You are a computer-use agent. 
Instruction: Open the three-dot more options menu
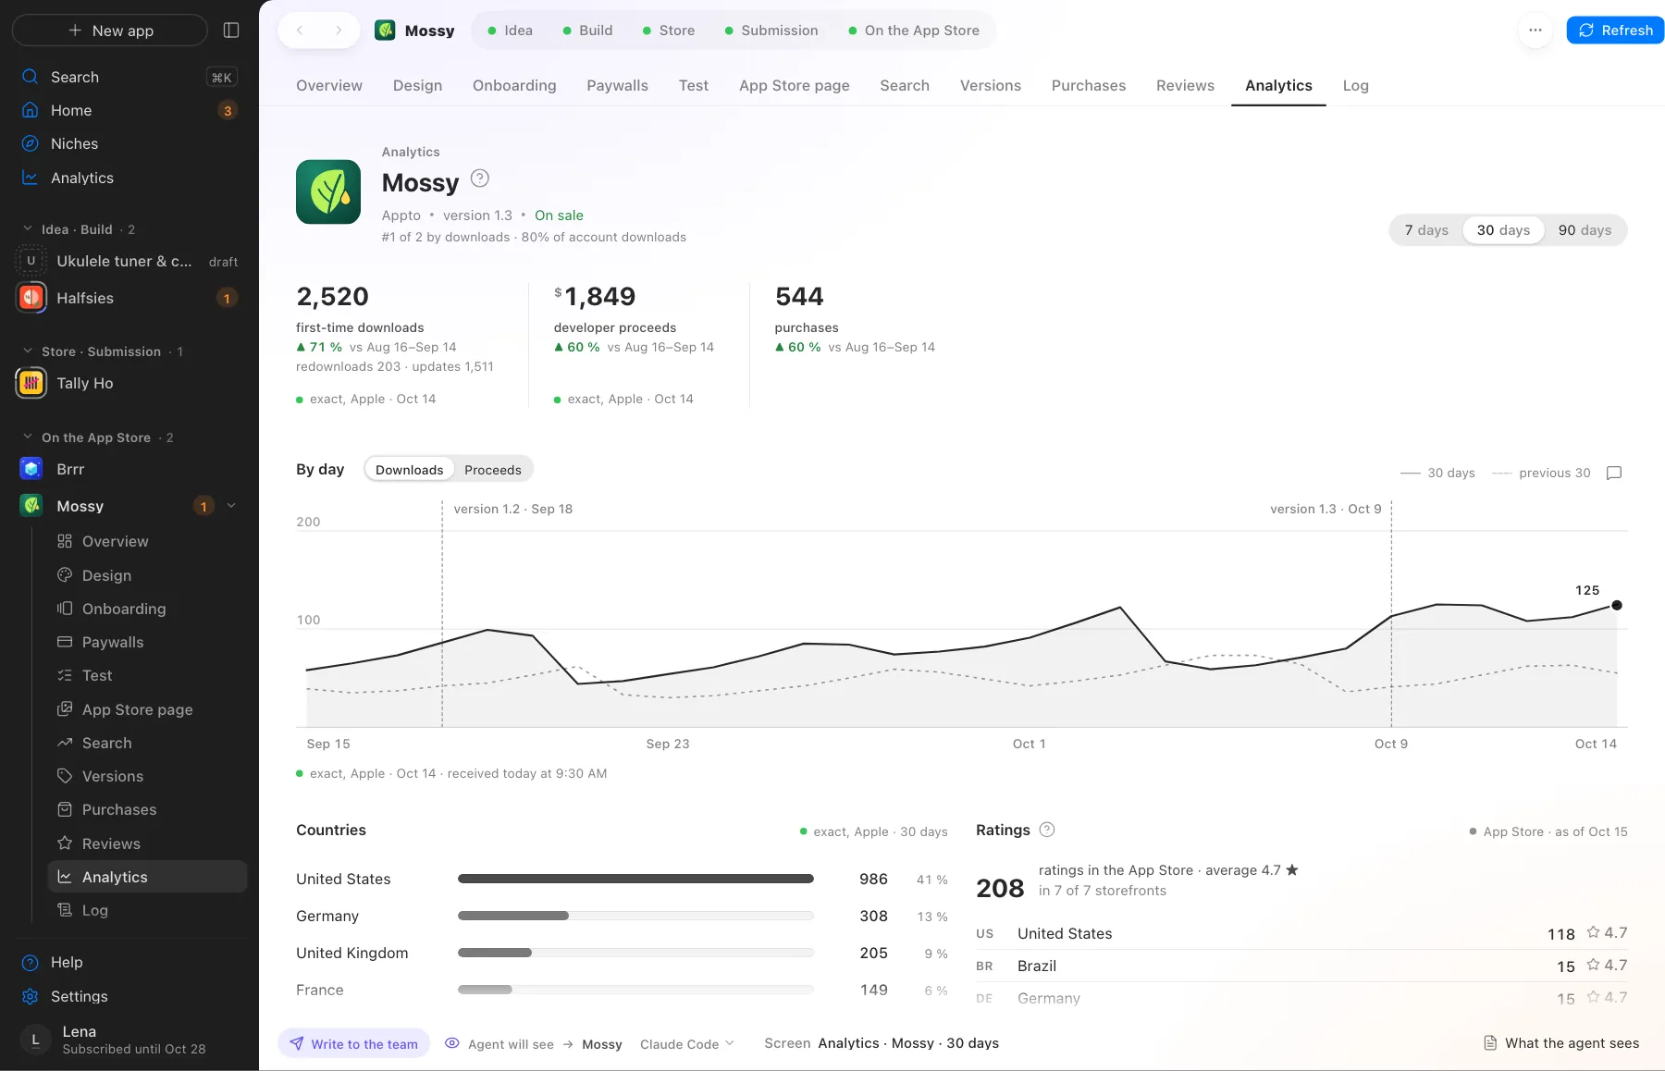pyautogui.click(x=1535, y=31)
